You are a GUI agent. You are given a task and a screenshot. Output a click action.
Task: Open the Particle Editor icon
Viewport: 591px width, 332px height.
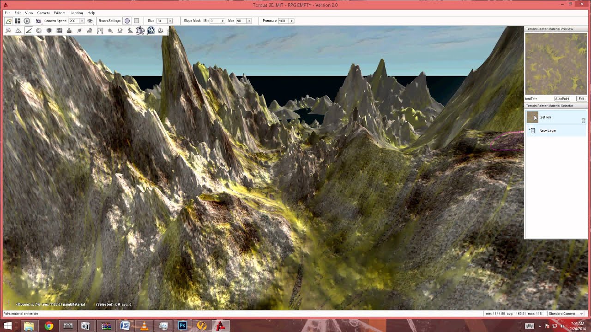click(x=110, y=30)
